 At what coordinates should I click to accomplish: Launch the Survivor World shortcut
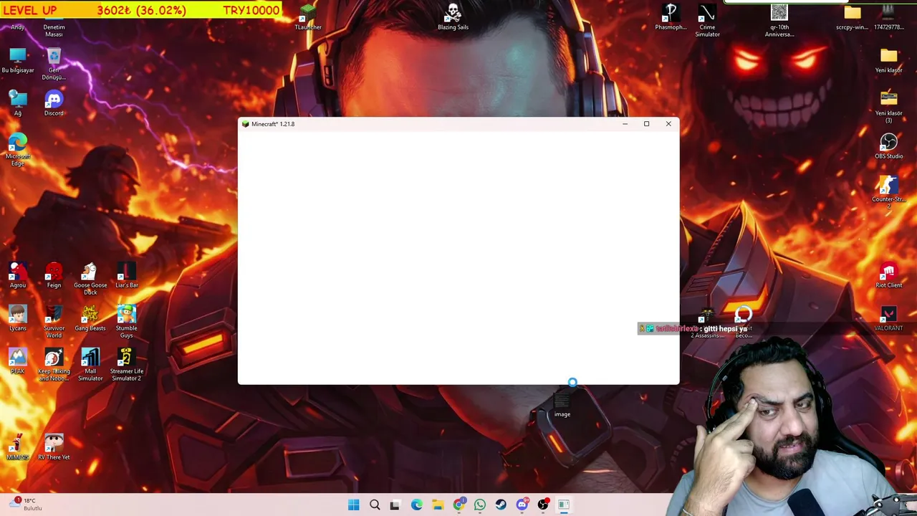pyautogui.click(x=54, y=321)
